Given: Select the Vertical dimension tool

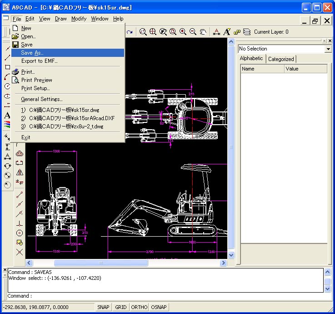Looking at the screenshot, I should coord(7,147).
